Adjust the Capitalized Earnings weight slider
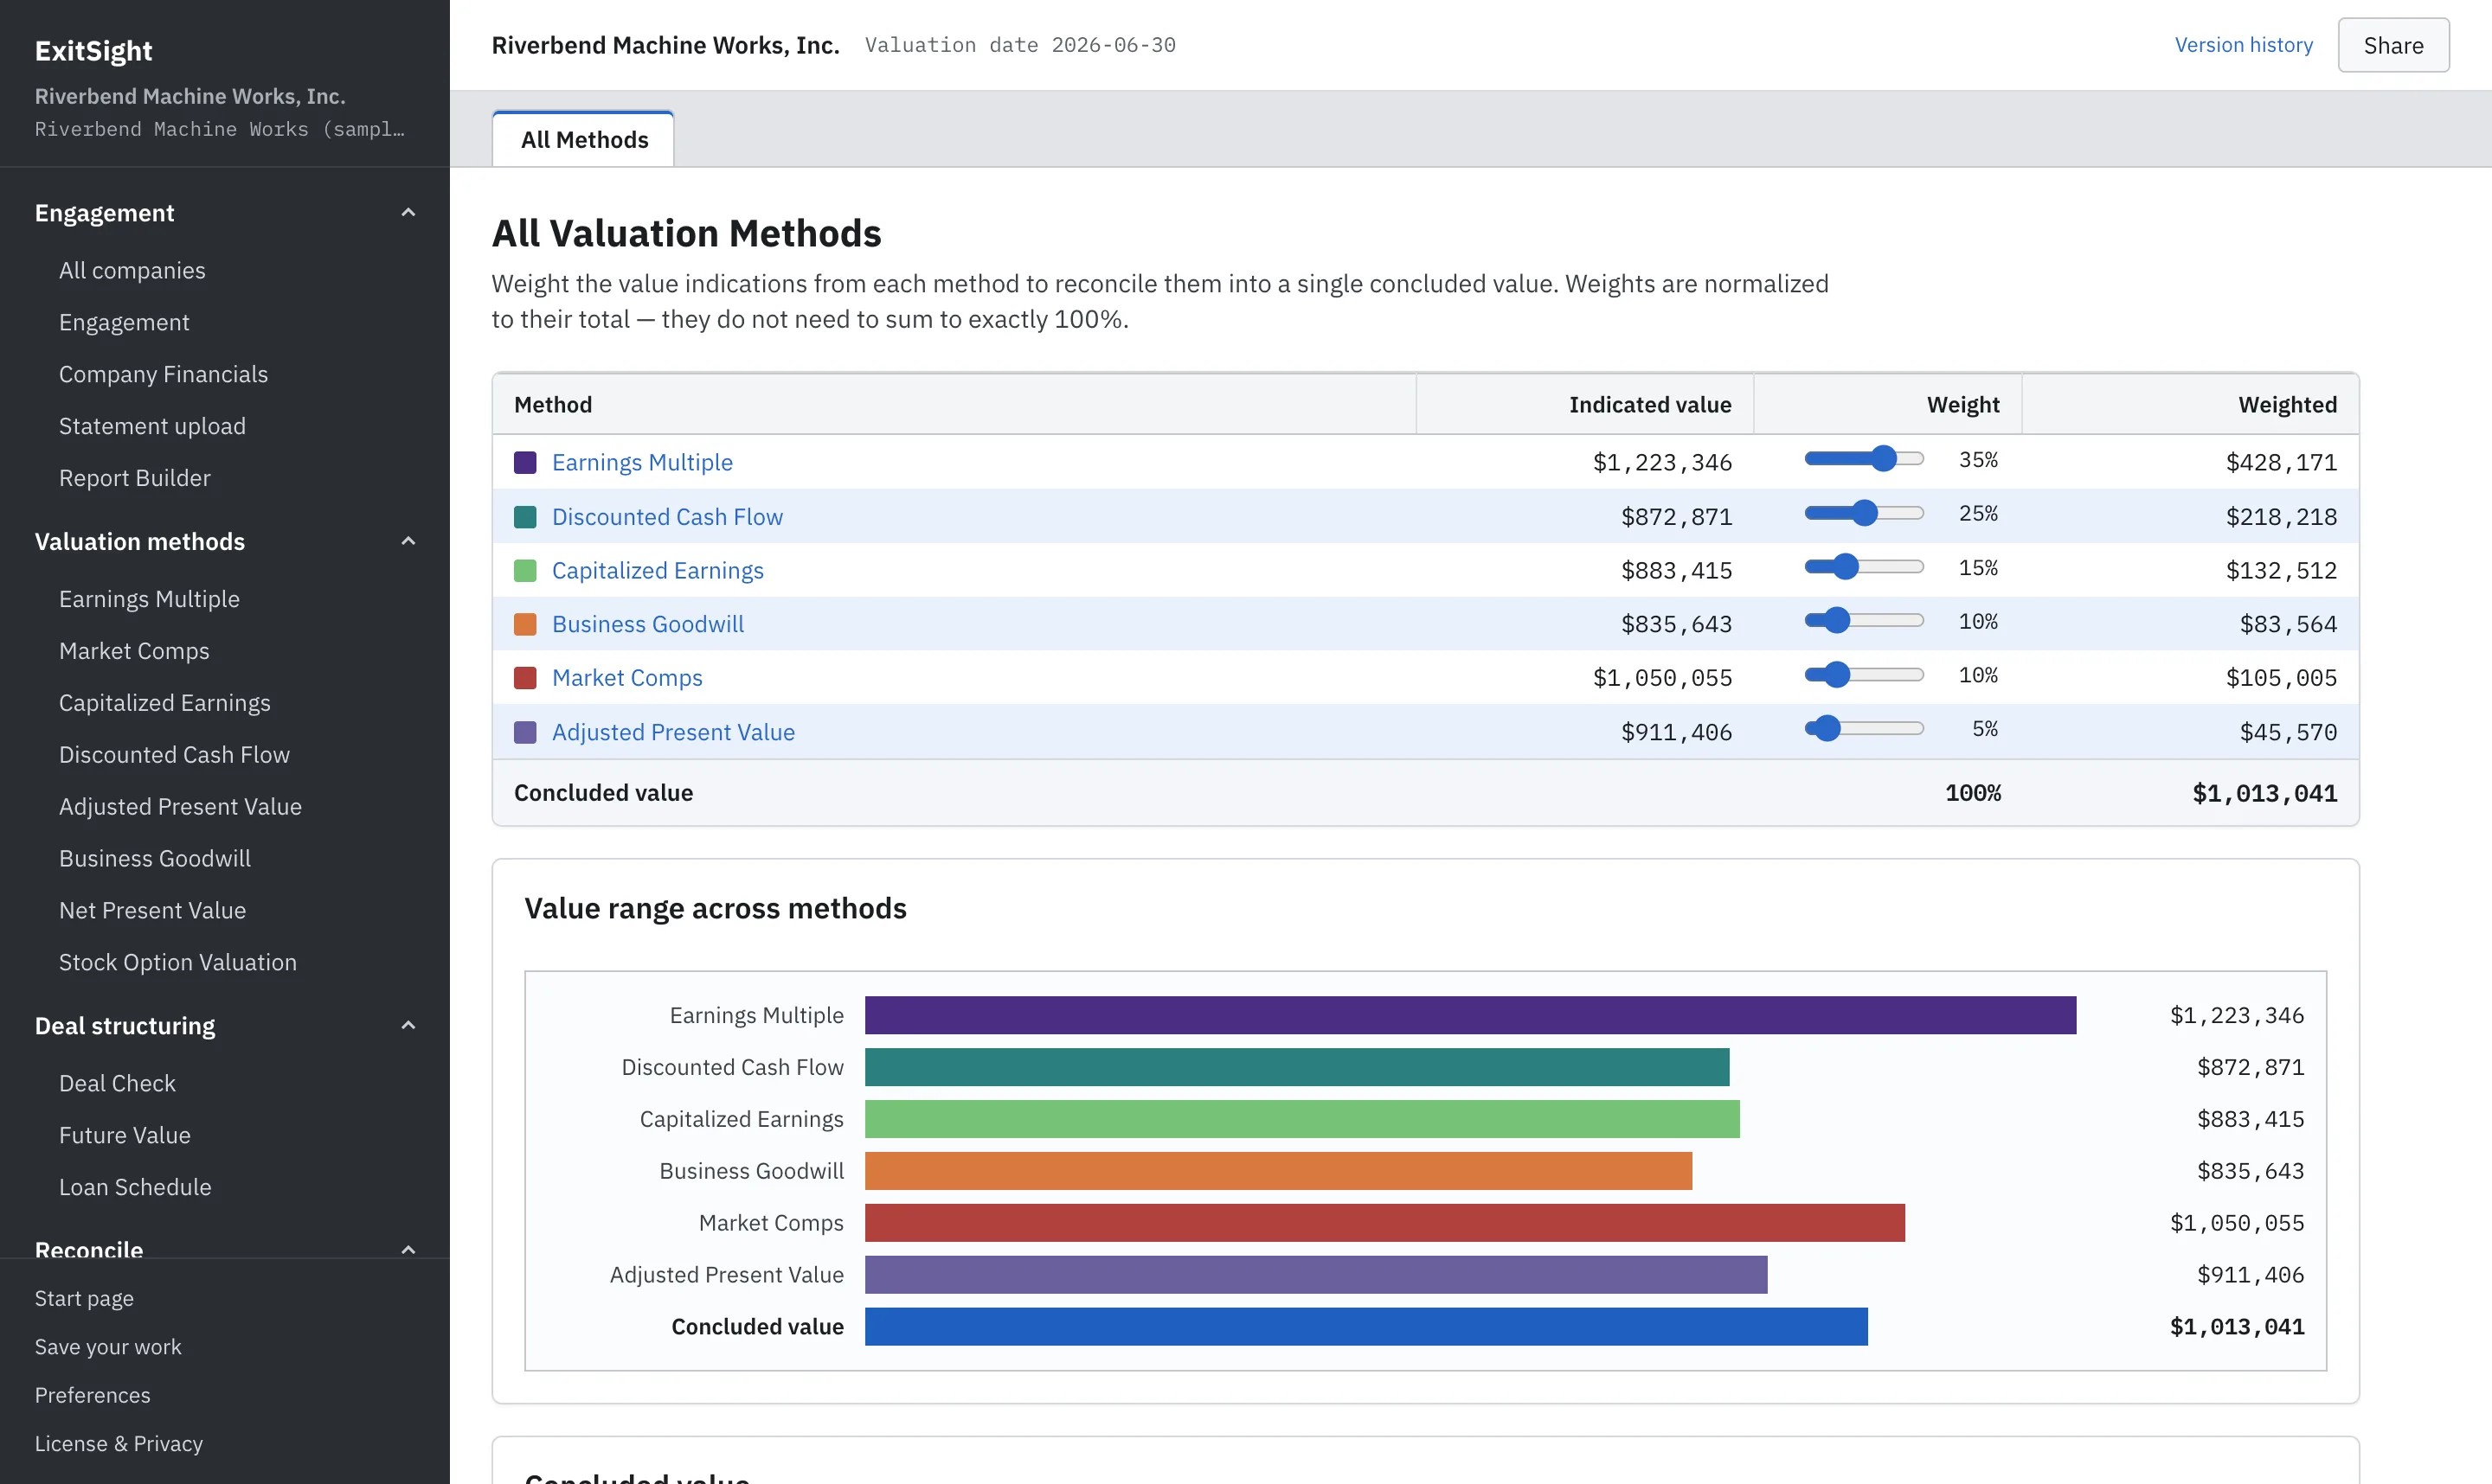 click(x=1864, y=567)
